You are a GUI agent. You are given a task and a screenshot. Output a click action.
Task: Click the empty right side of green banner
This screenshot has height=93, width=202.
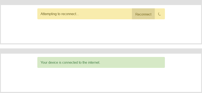click(x=133, y=62)
